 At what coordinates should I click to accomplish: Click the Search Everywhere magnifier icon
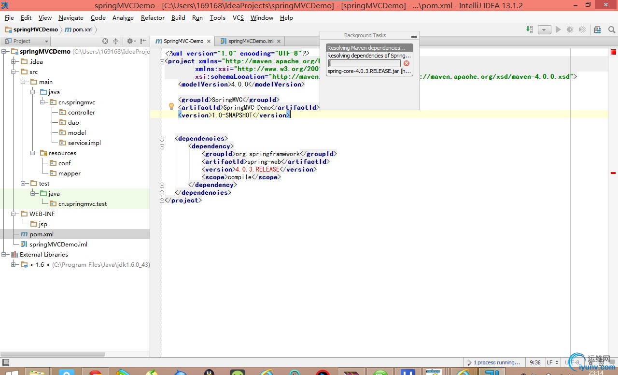(612, 29)
